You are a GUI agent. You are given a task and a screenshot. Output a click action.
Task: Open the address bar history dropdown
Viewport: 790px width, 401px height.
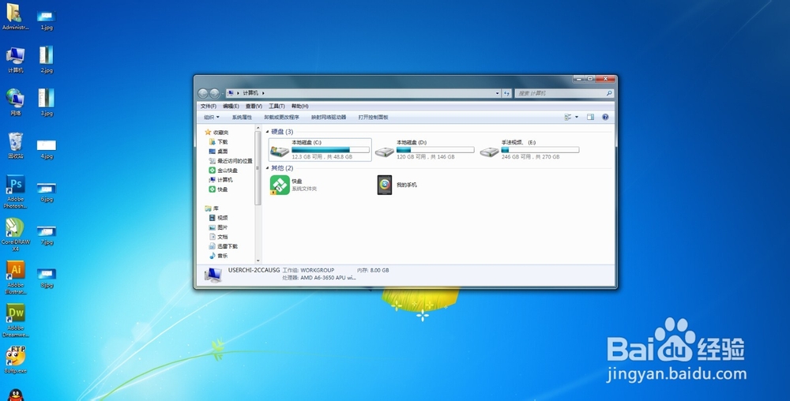click(x=497, y=93)
